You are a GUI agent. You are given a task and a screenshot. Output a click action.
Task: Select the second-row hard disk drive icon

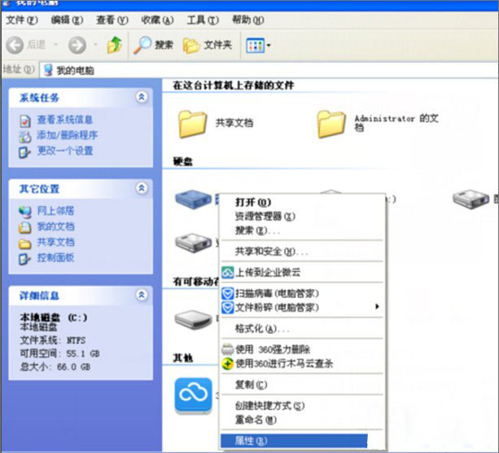pyautogui.click(x=193, y=243)
